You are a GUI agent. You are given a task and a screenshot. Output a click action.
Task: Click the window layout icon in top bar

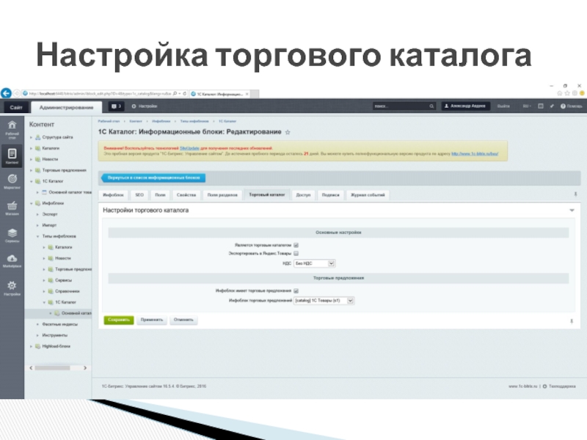[x=541, y=106]
